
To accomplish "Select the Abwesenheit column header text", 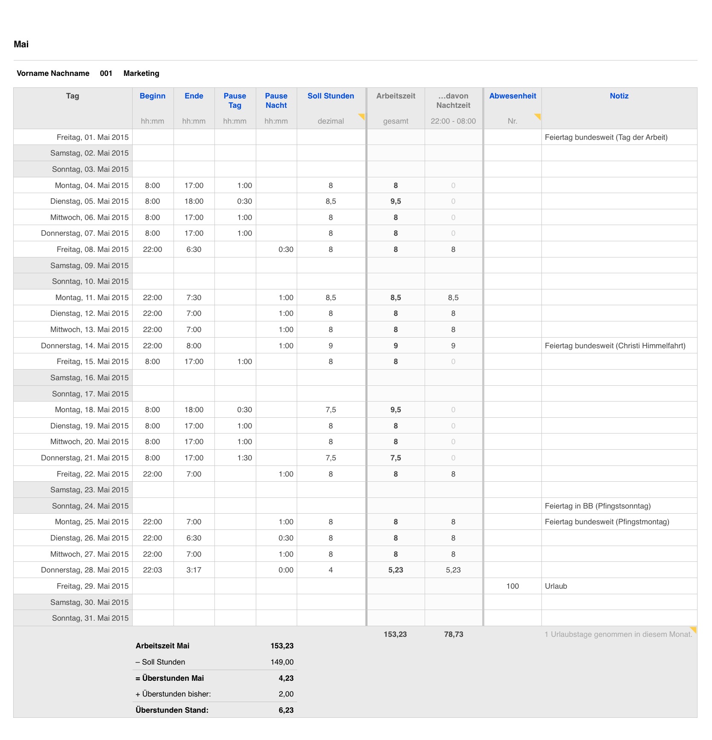I will pos(512,96).
